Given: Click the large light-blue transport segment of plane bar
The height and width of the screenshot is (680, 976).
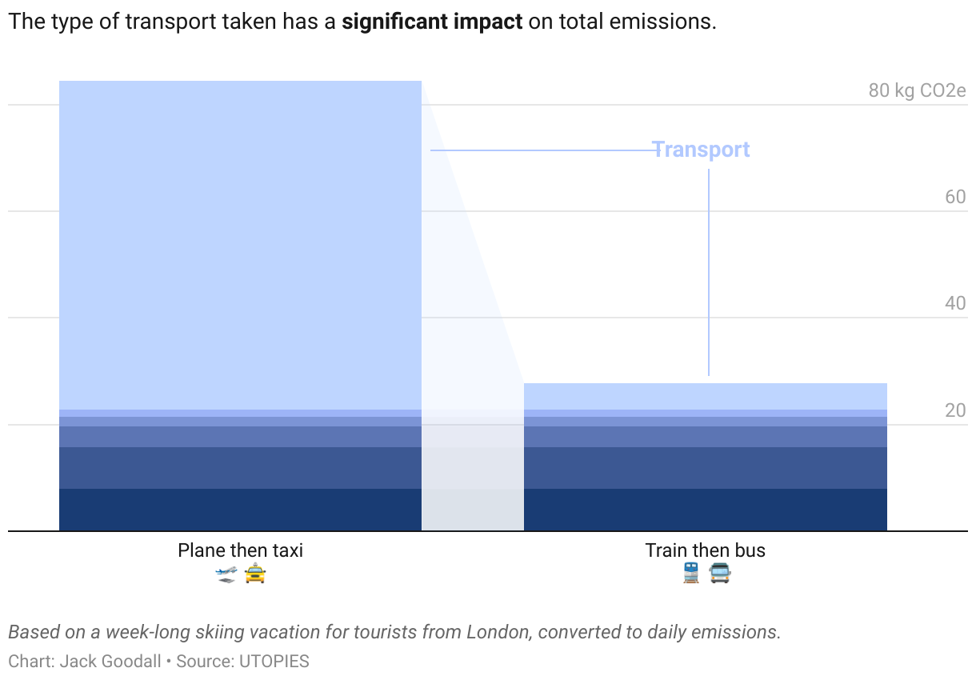Looking at the screenshot, I should point(241,245).
